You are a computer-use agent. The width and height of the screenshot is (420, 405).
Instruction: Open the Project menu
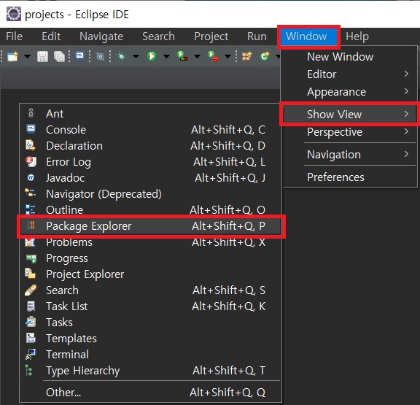[211, 36]
